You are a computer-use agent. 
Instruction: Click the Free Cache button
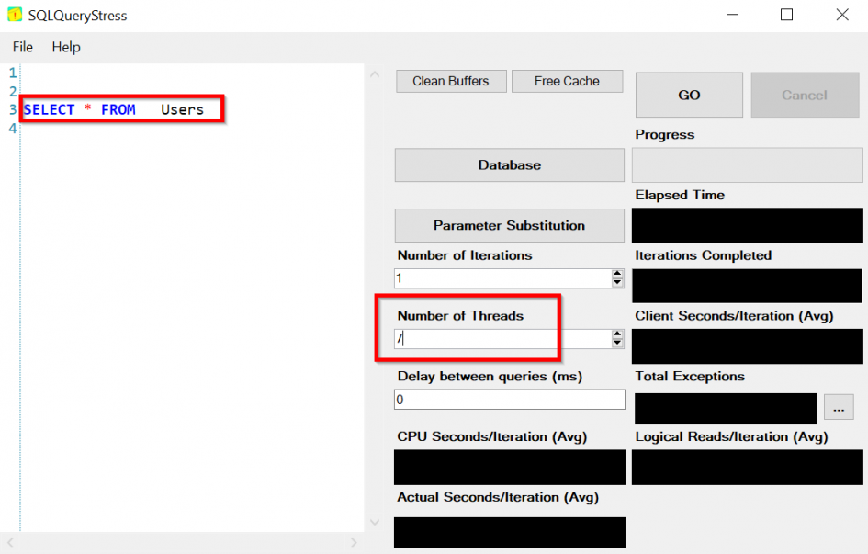[x=567, y=81]
